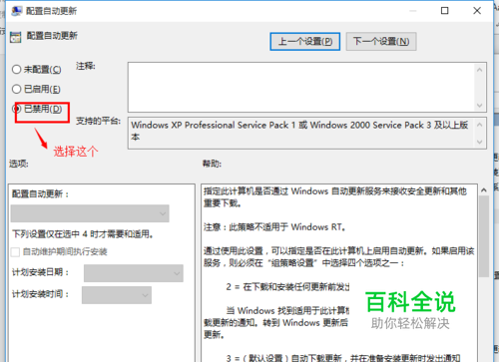Tick the 自动维护期间执行安装 checkbox
The width and height of the screenshot is (499, 362).
coord(15,252)
